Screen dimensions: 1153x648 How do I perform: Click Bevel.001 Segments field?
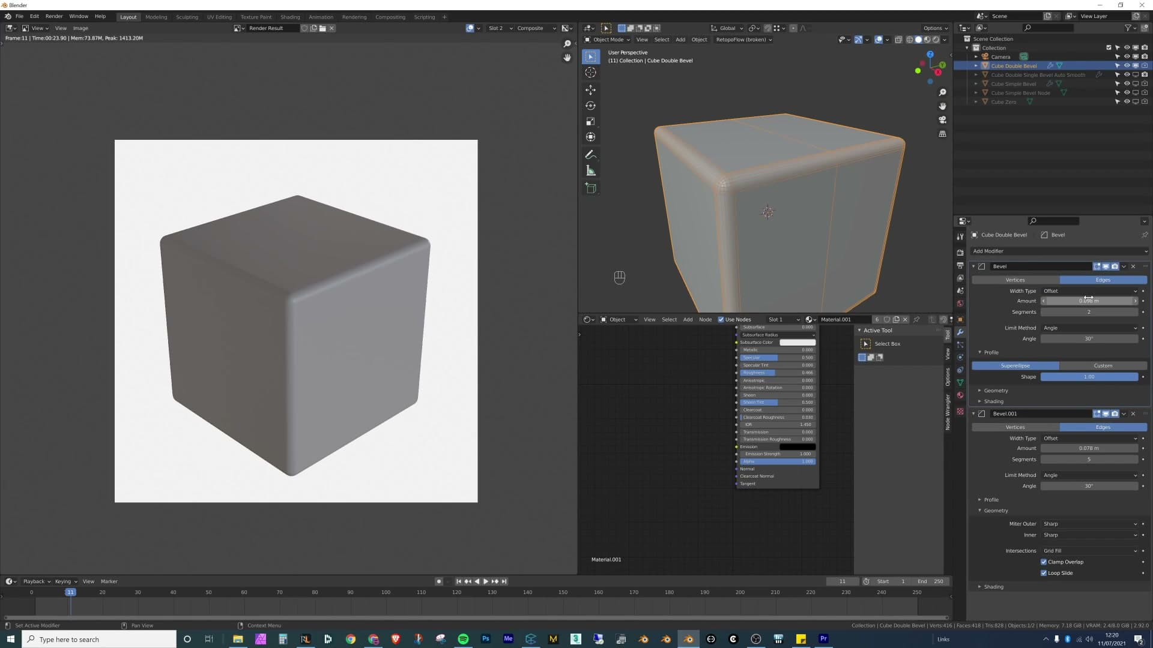[1089, 460]
